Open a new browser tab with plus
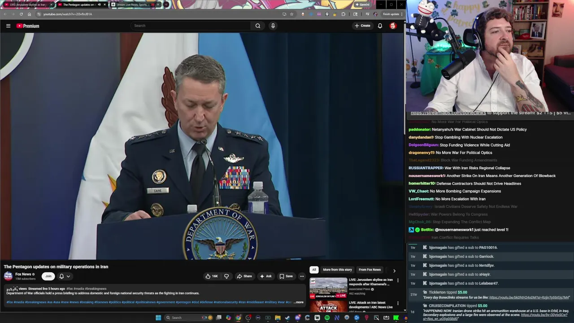Screen dimensions: 574x323 [166, 4]
